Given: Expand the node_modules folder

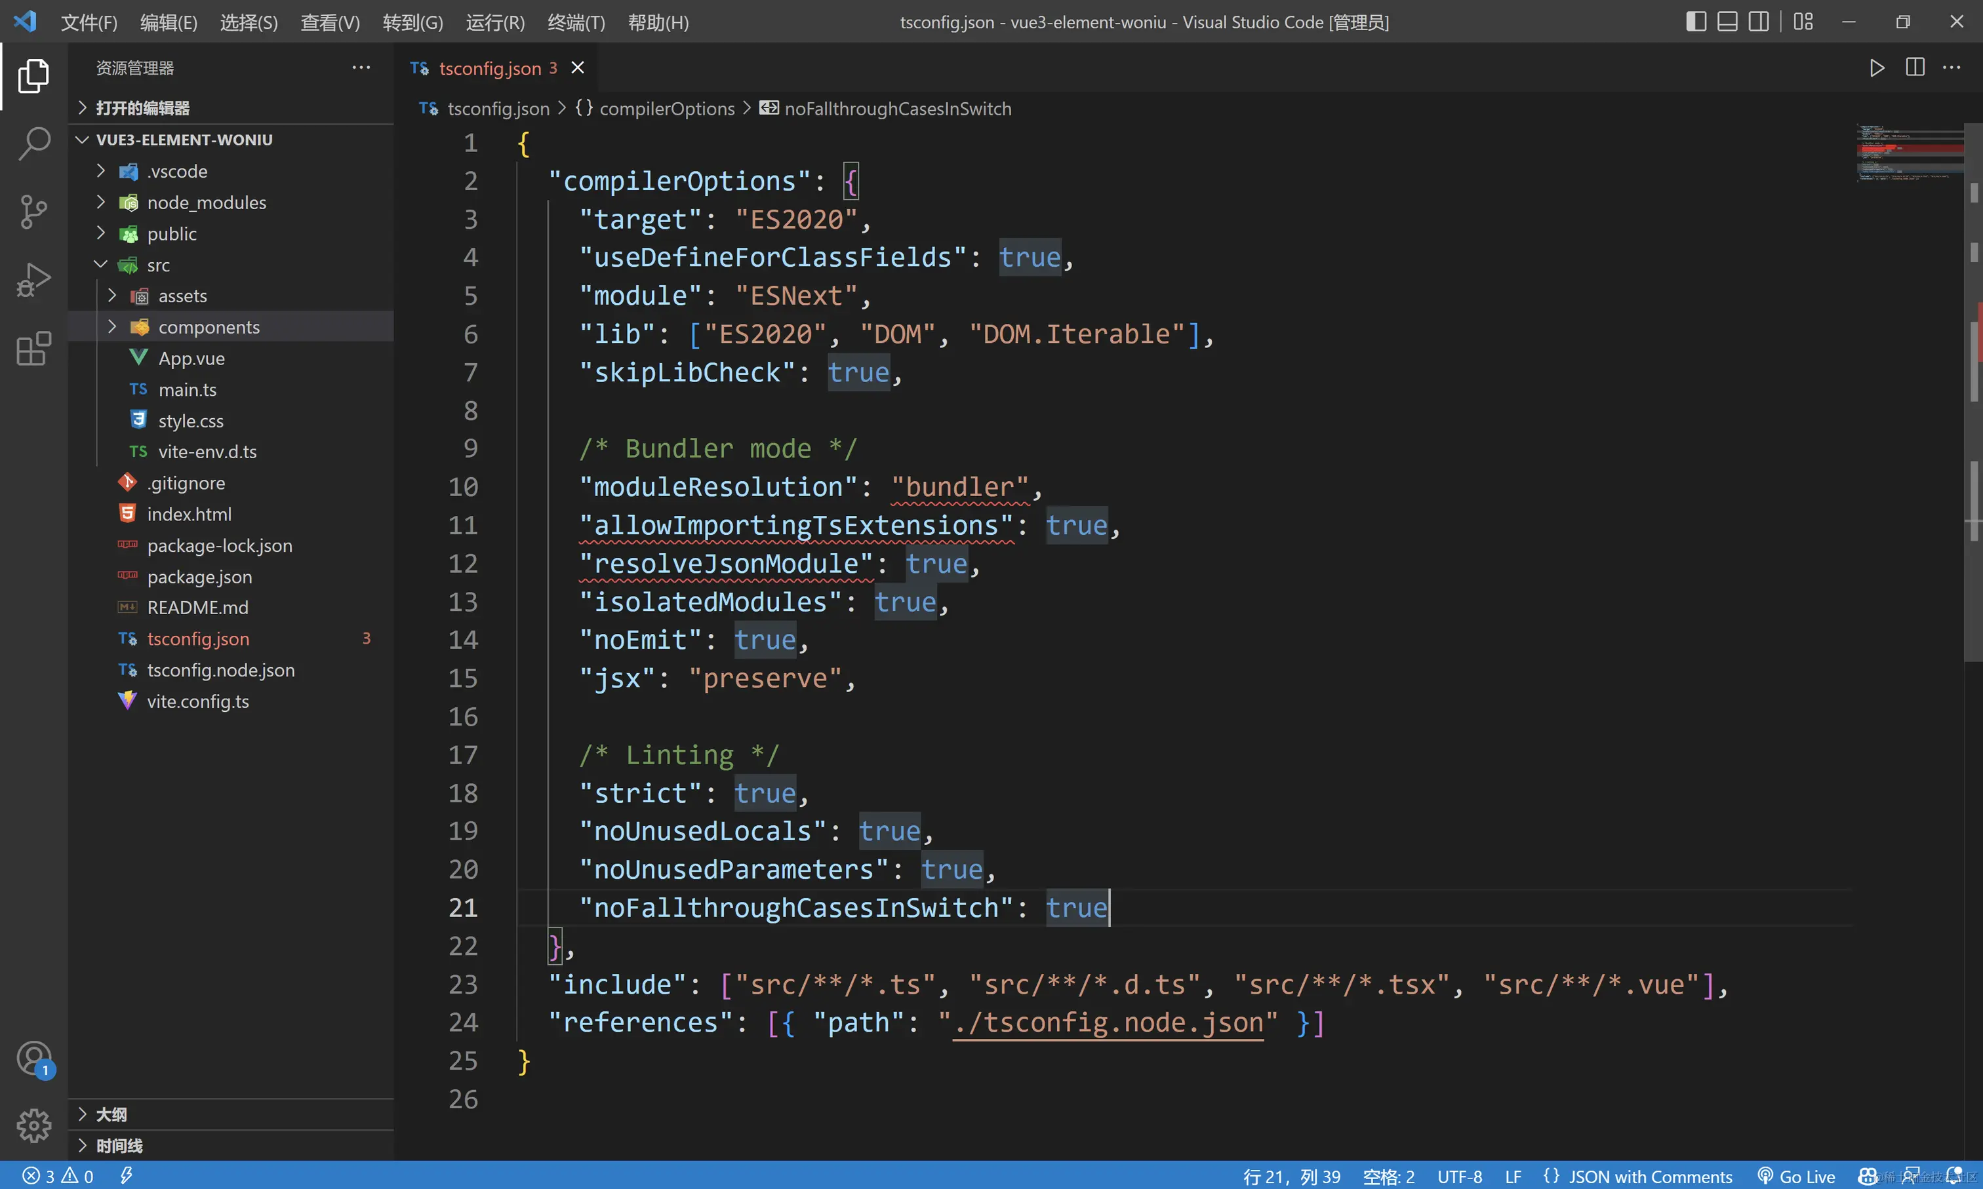Looking at the screenshot, I should 206,203.
